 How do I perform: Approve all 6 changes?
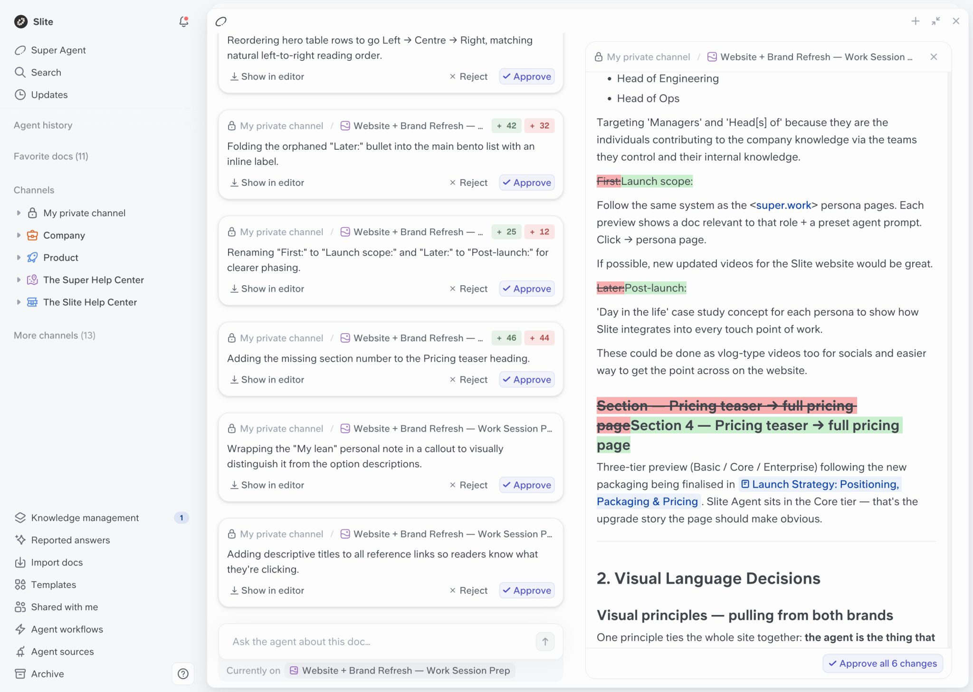pos(883,663)
